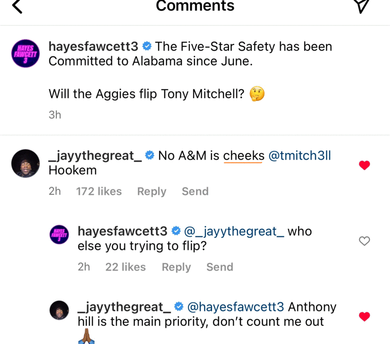
Task: Reply to _jayythegreat_'s first comment
Action: pos(151,191)
